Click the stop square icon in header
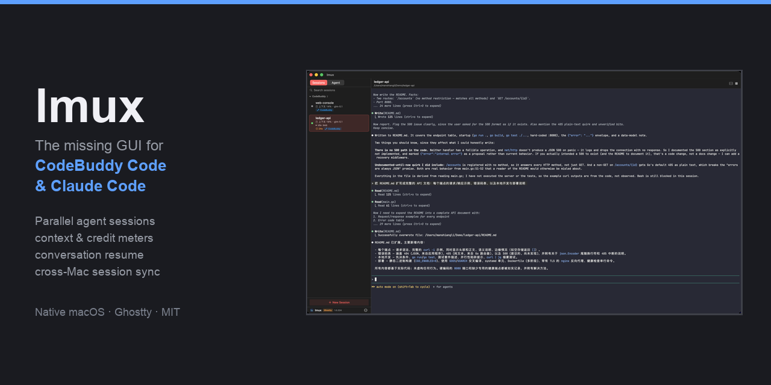Image resolution: width=771 pixels, height=385 pixels. 736,83
